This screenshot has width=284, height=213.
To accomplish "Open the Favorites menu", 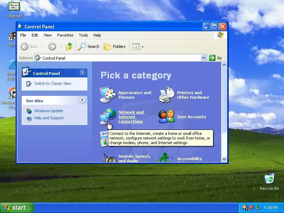I will tap(65, 35).
